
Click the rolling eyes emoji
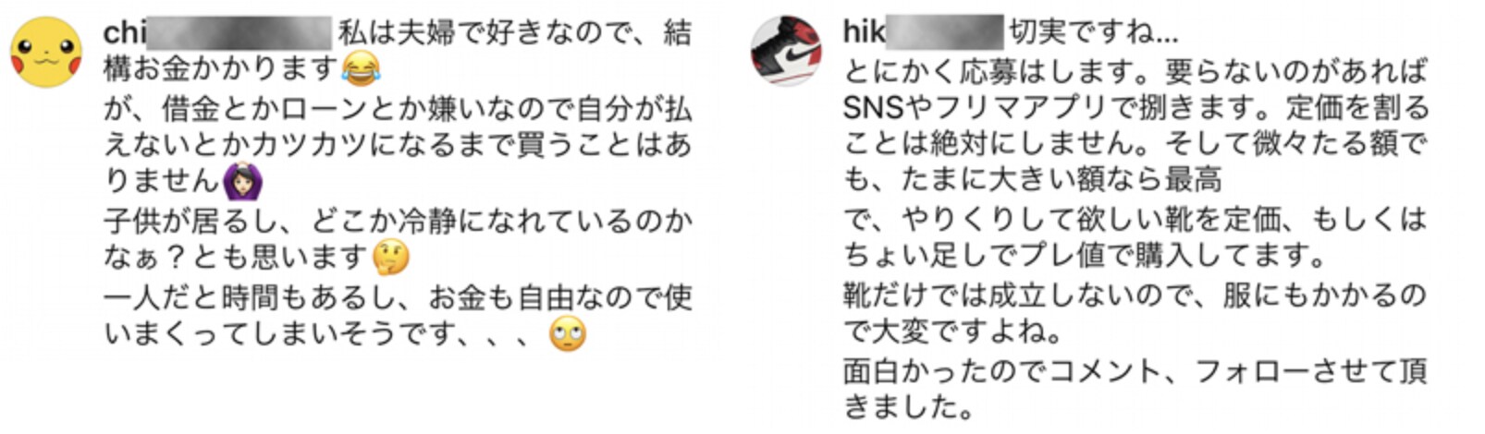(567, 333)
